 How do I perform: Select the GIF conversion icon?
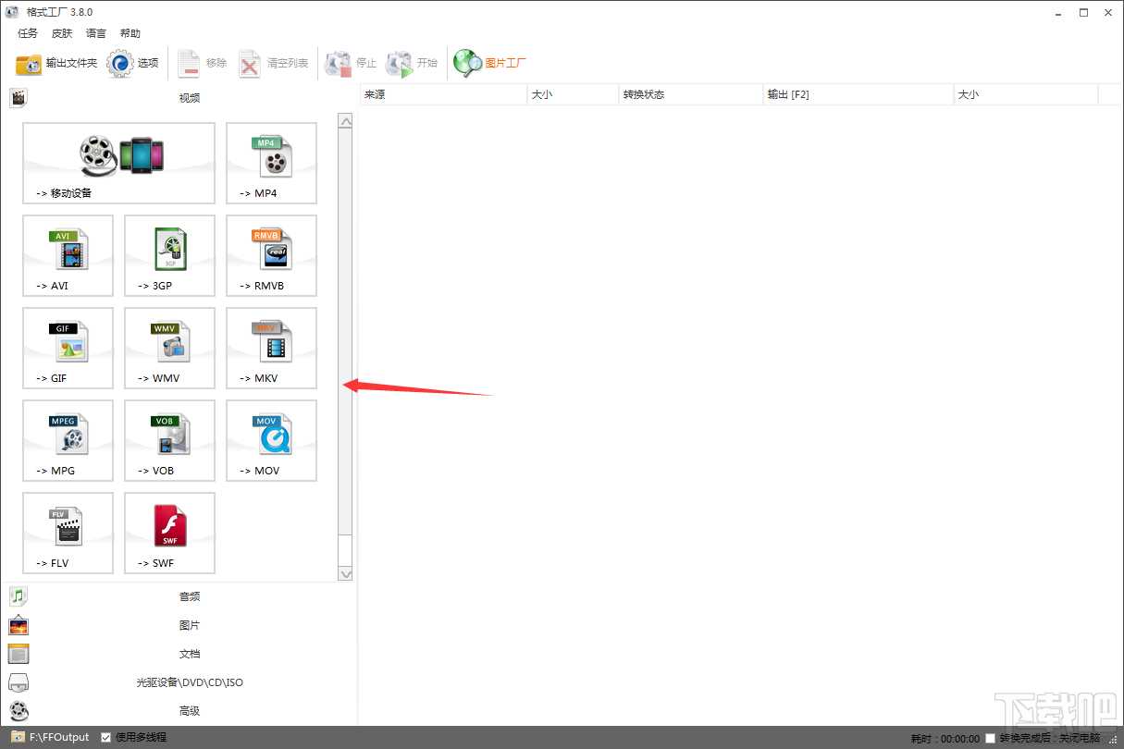click(x=68, y=348)
